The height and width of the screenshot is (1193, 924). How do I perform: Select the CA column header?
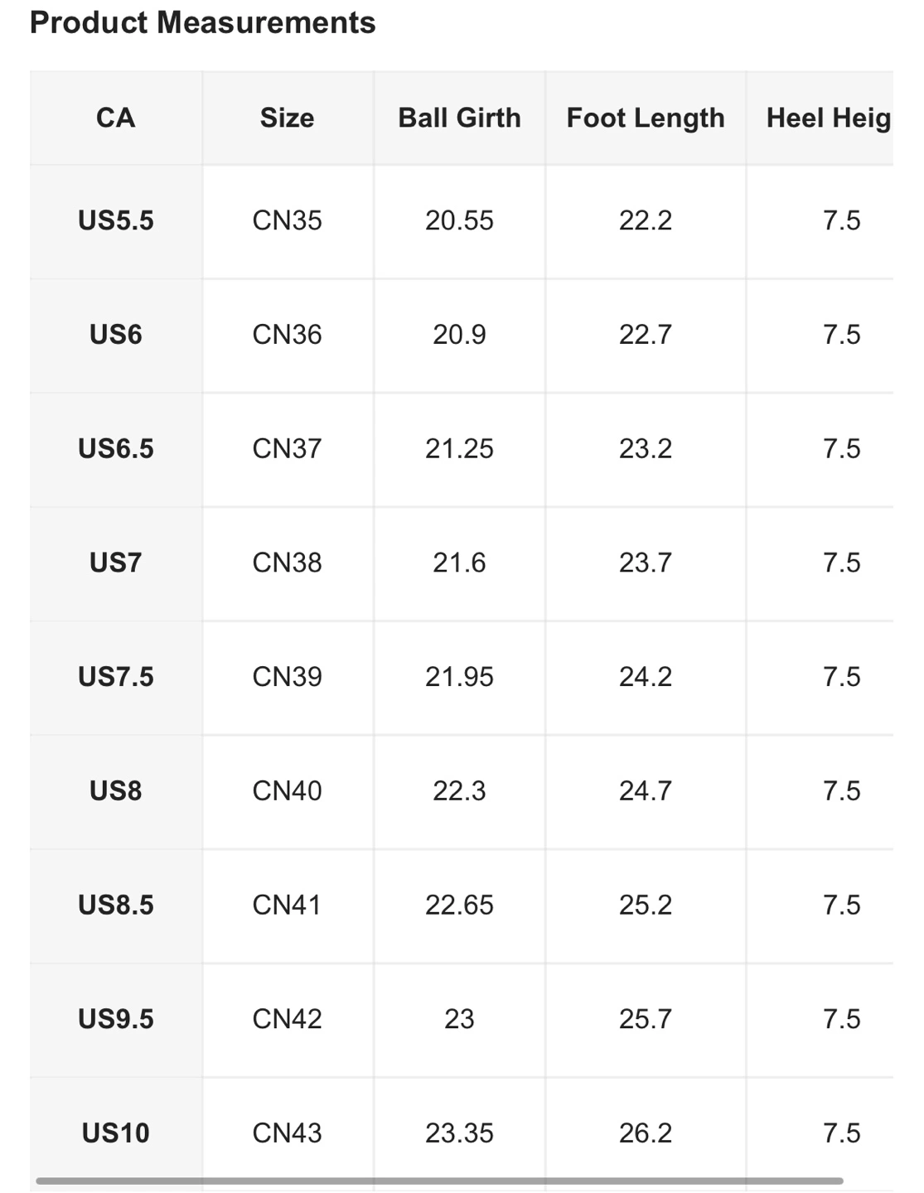(x=116, y=118)
